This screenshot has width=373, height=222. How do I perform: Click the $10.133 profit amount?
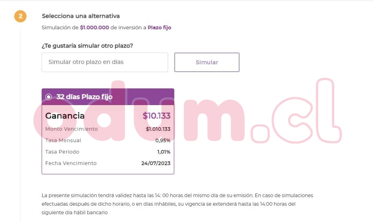(156, 116)
